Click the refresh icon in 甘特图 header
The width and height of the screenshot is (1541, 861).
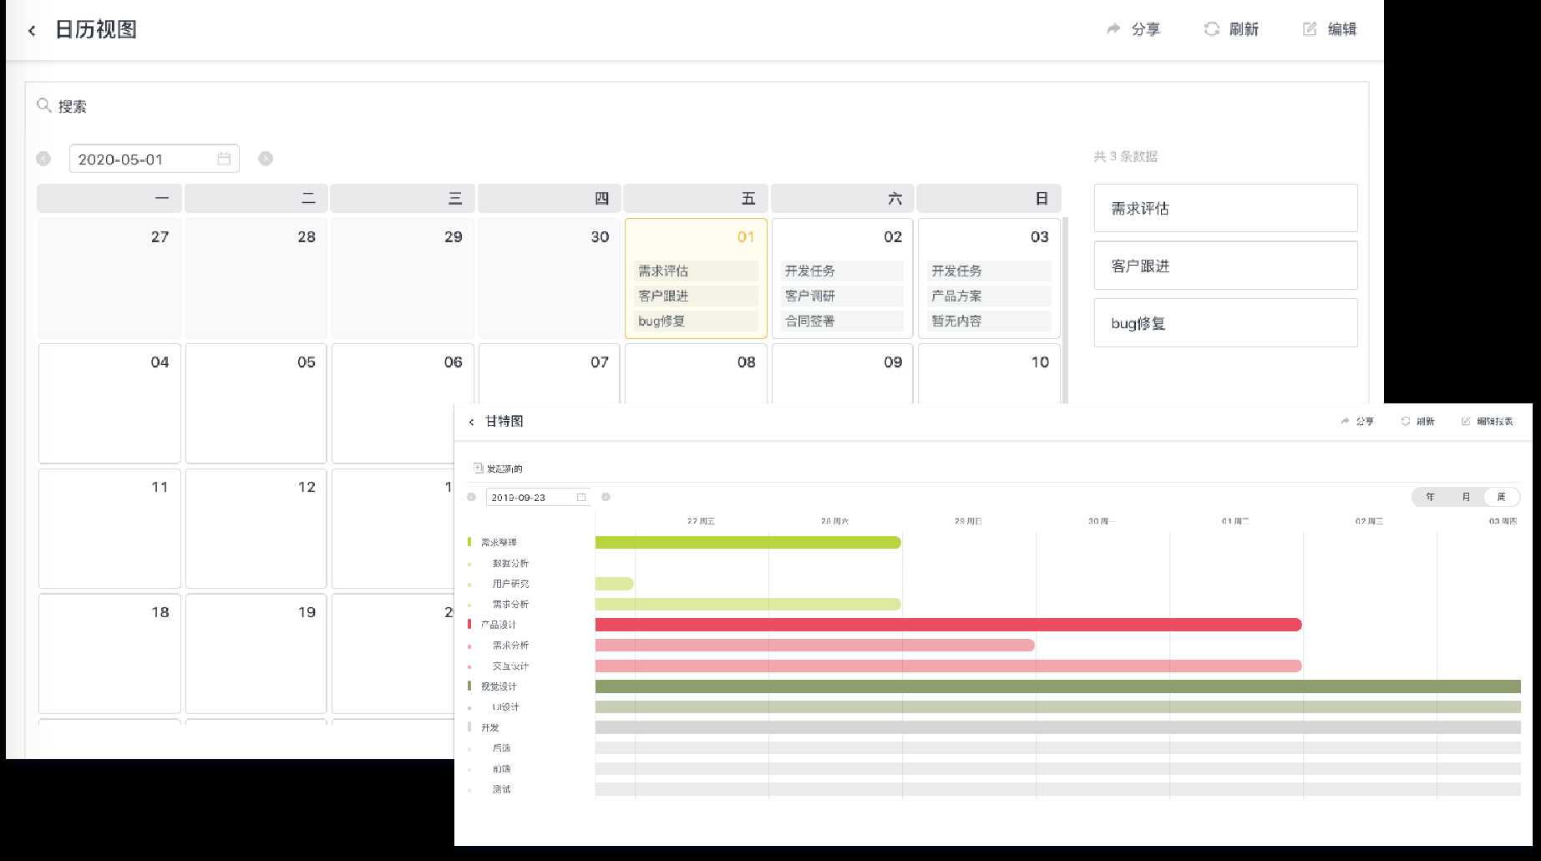(x=1406, y=421)
